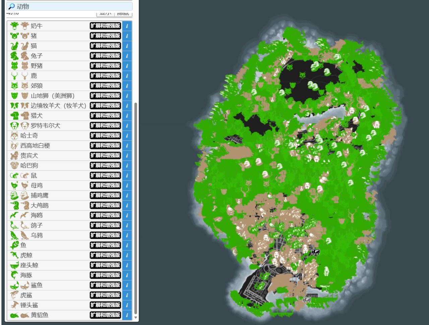Image resolution: width=429 pixels, height=325 pixels.
Task: Open info for the 座头鲸 row
Action: click(x=127, y=265)
